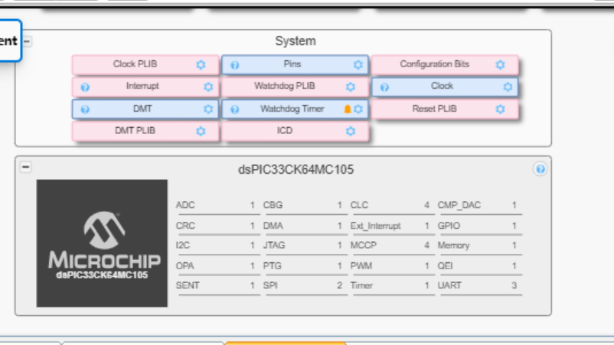The image size is (614, 345).
Task: Select the ICD module
Action: point(295,131)
